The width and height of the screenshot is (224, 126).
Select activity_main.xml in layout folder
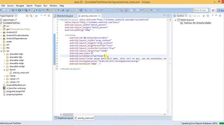pyautogui.click(x=21, y=73)
